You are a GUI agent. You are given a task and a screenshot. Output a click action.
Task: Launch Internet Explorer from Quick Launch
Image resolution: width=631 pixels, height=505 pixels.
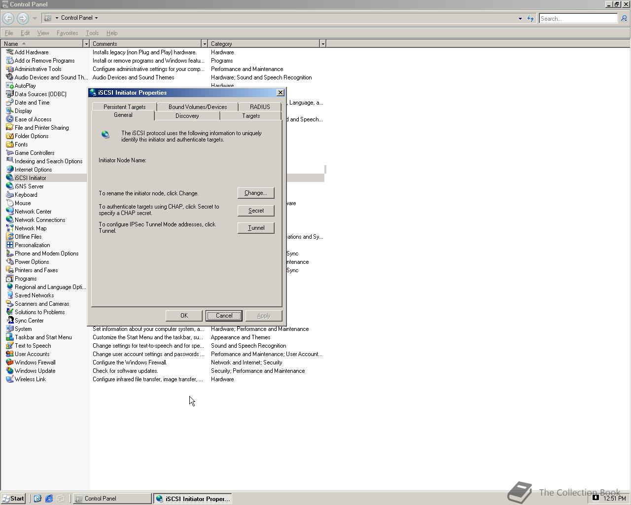coord(49,499)
